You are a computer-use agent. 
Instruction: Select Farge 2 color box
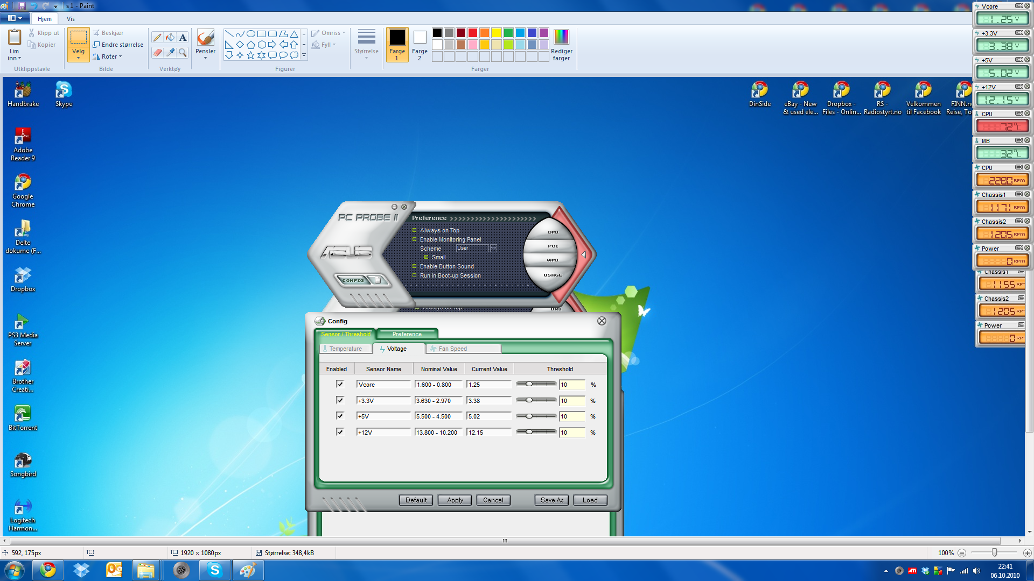(420, 45)
